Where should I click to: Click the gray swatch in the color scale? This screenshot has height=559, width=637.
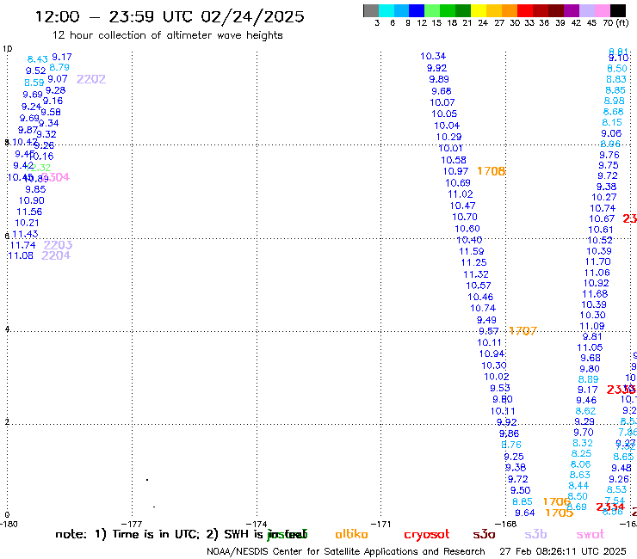click(371, 10)
